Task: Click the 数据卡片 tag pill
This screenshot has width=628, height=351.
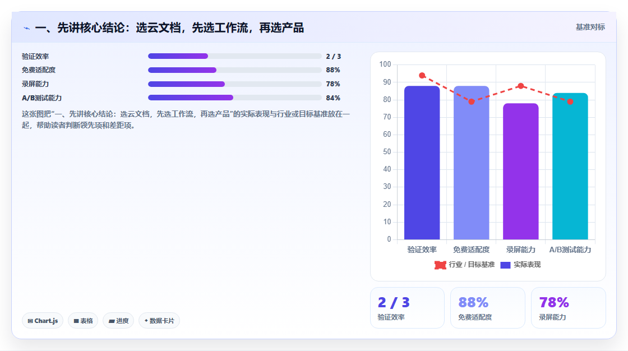Action: coord(159,321)
